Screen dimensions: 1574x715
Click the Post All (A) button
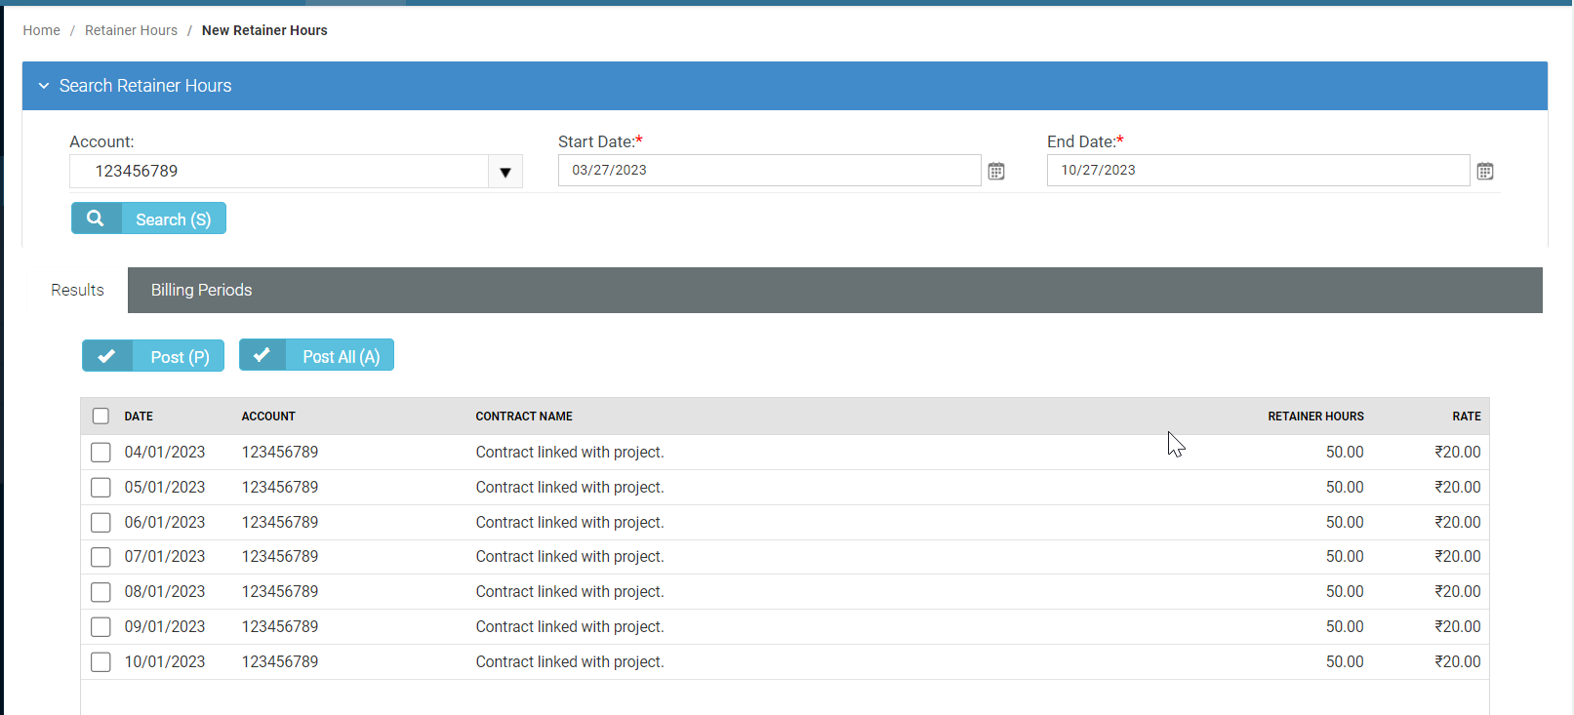[340, 356]
